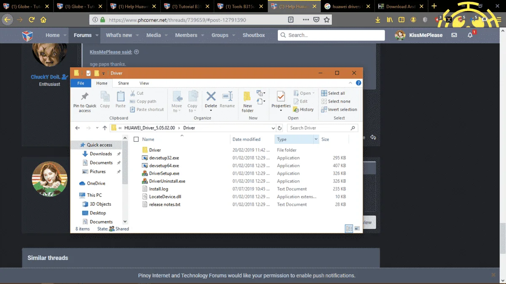The image size is (506, 284).
Task: Open Explorer help question mark icon
Action: click(x=358, y=83)
